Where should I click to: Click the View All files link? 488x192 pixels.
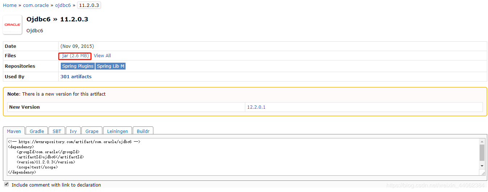coord(102,56)
